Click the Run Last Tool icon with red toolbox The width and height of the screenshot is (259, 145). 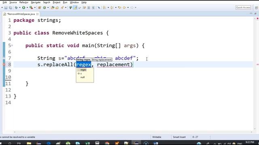(x=31, y=8)
